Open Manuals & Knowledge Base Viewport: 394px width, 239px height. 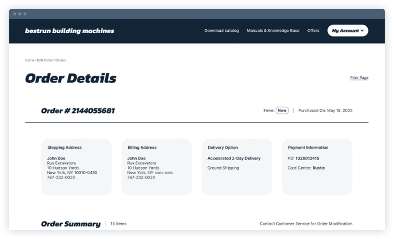point(273,31)
